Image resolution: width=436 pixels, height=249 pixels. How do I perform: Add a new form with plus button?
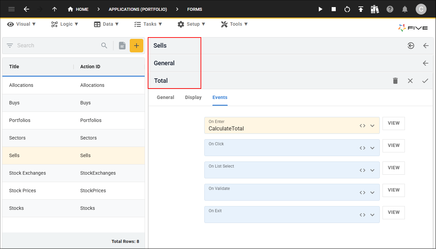137,46
